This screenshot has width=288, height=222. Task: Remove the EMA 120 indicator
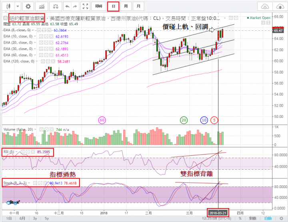coord(53,61)
